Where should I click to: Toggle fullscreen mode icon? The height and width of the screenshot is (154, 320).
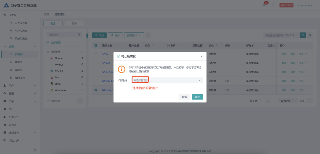click(x=273, y=5)
